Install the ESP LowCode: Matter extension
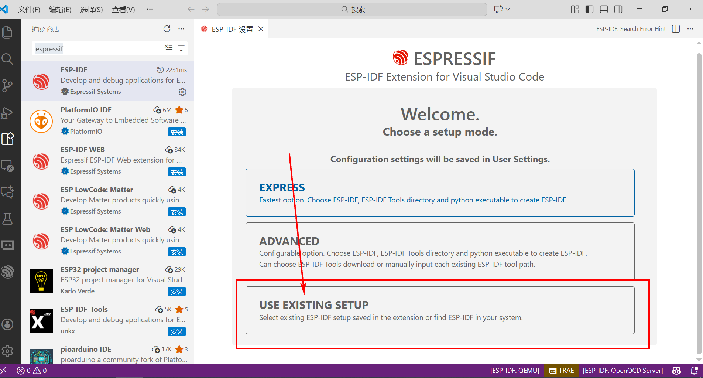This screenshot has height=378, width=703. (177, 212)
